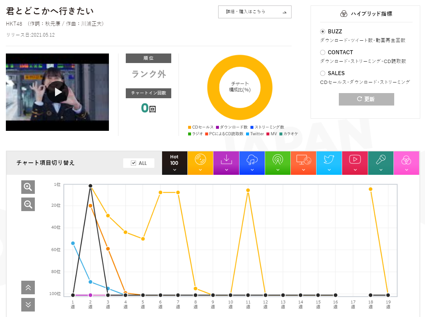Expand the chevron under the Twitter icon
This screenshot has width=425, height=317.
[329, 170]
